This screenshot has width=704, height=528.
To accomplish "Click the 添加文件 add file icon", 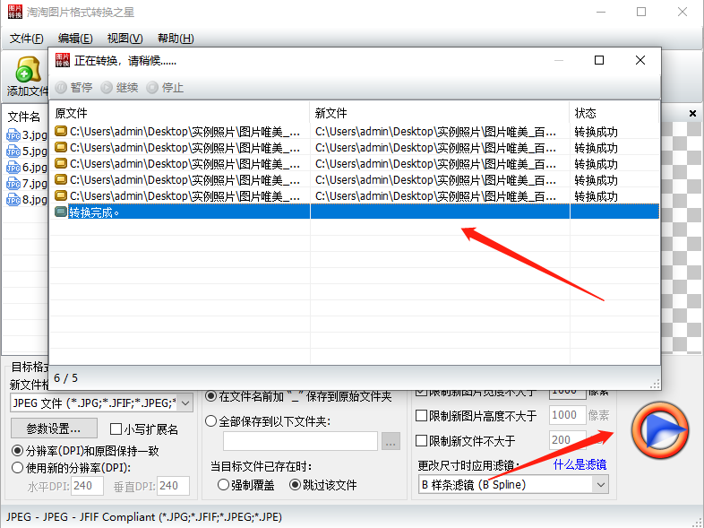I will pos(27,72).
